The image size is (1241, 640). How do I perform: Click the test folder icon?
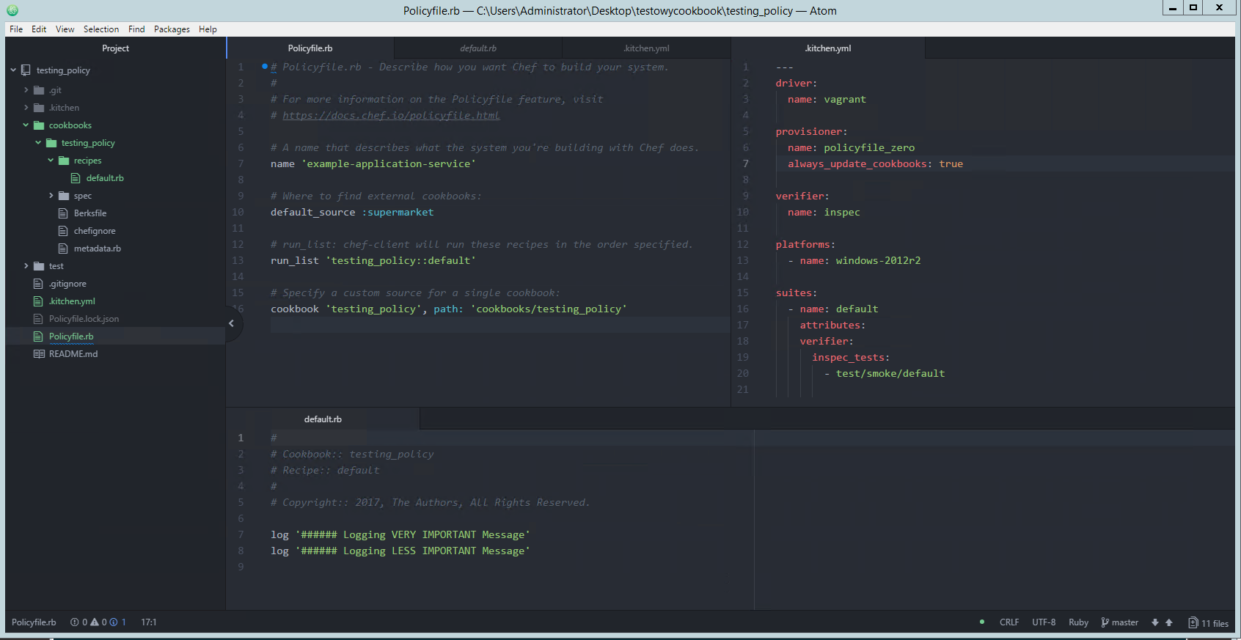(x=39, y=266)
